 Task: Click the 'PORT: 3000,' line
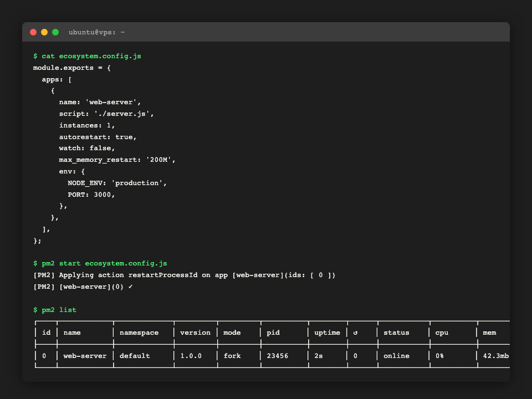point(91,195)
